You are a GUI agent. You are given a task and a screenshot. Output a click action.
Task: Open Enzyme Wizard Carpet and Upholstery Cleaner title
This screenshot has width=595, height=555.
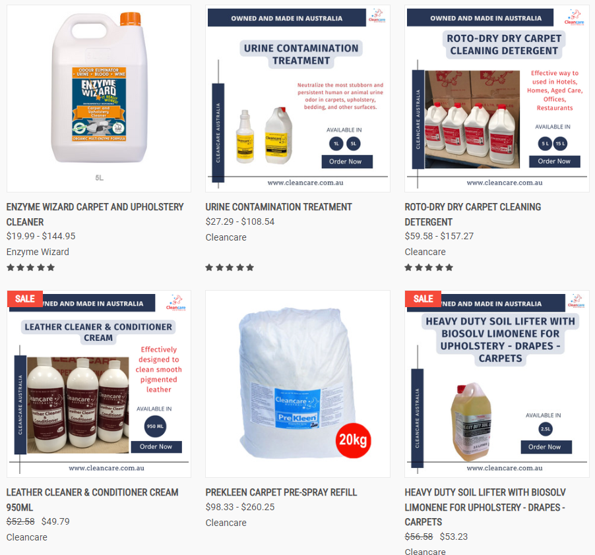click(x=95, y=214)
